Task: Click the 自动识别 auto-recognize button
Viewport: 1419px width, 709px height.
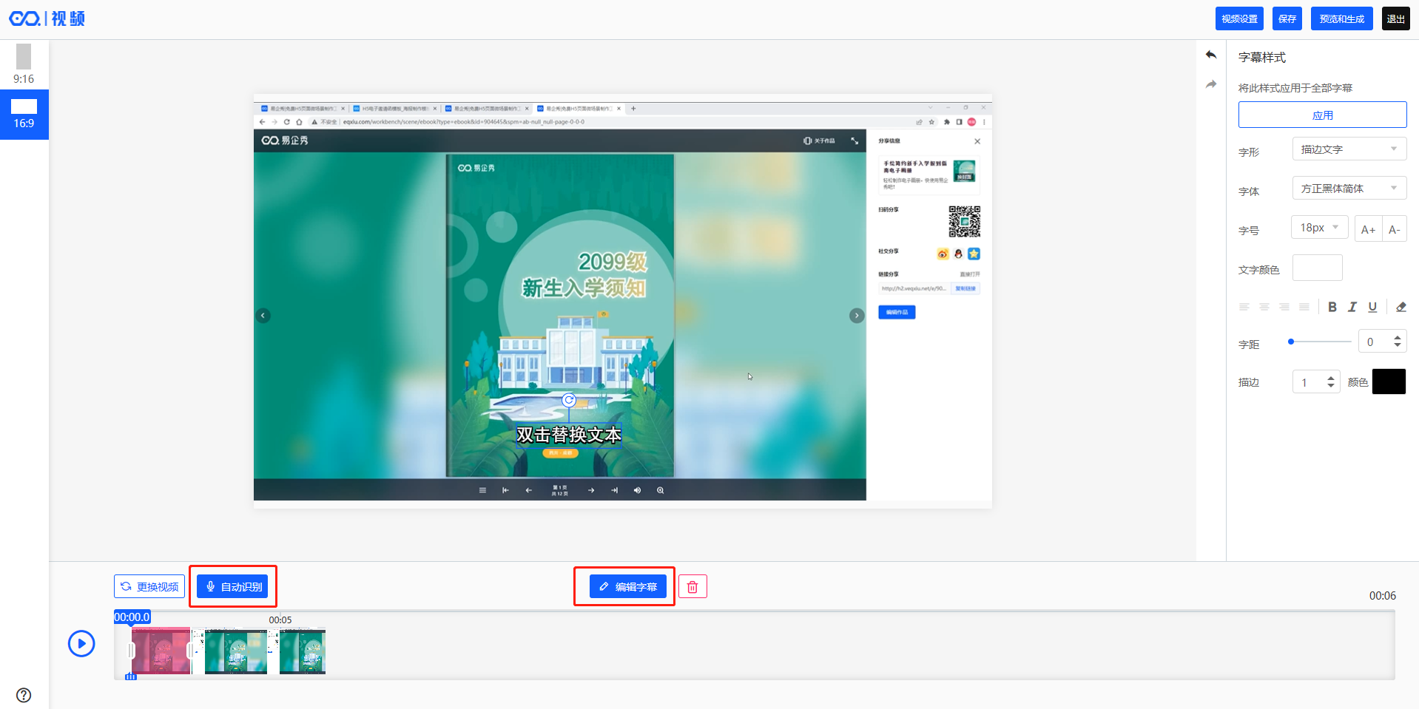Action: tap(233, 587)
